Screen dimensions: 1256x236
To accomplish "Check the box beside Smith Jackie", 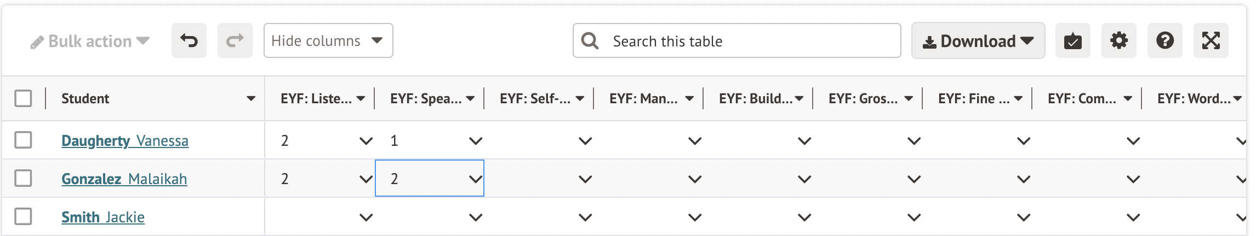I will click(23, 216).
